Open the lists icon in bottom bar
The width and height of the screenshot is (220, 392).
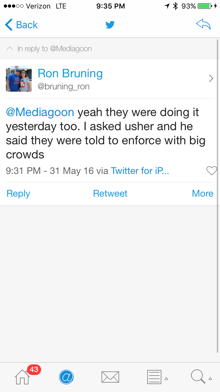click(x=154, y=377)
